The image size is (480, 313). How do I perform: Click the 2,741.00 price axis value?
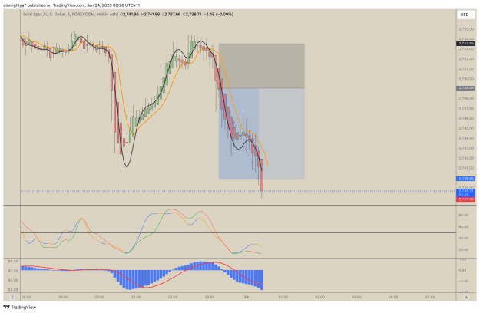[466, 168]
